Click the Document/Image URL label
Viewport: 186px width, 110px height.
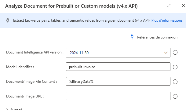pyautogui.click(x=25, y=96)
